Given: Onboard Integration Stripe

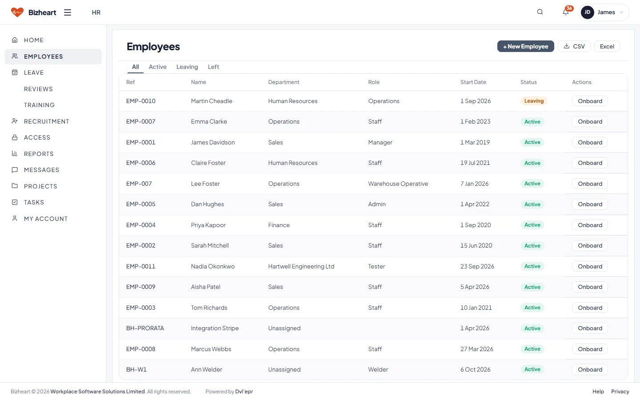Looking at the screenshot, I should (590, 328).
